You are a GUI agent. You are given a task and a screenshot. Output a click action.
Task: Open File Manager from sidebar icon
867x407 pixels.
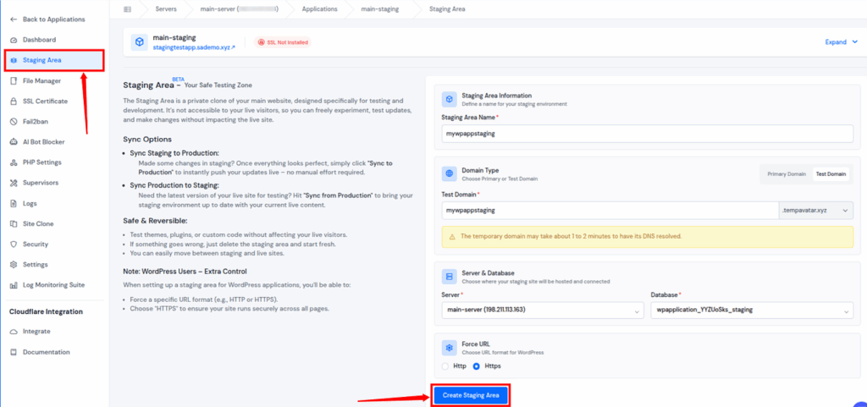pyautogui.click(x=13, y=80)
